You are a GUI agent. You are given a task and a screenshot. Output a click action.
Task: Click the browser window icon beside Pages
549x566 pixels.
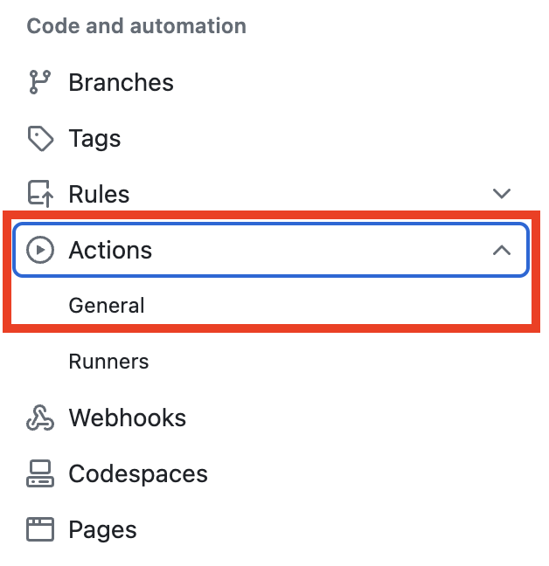coord(40,529)
